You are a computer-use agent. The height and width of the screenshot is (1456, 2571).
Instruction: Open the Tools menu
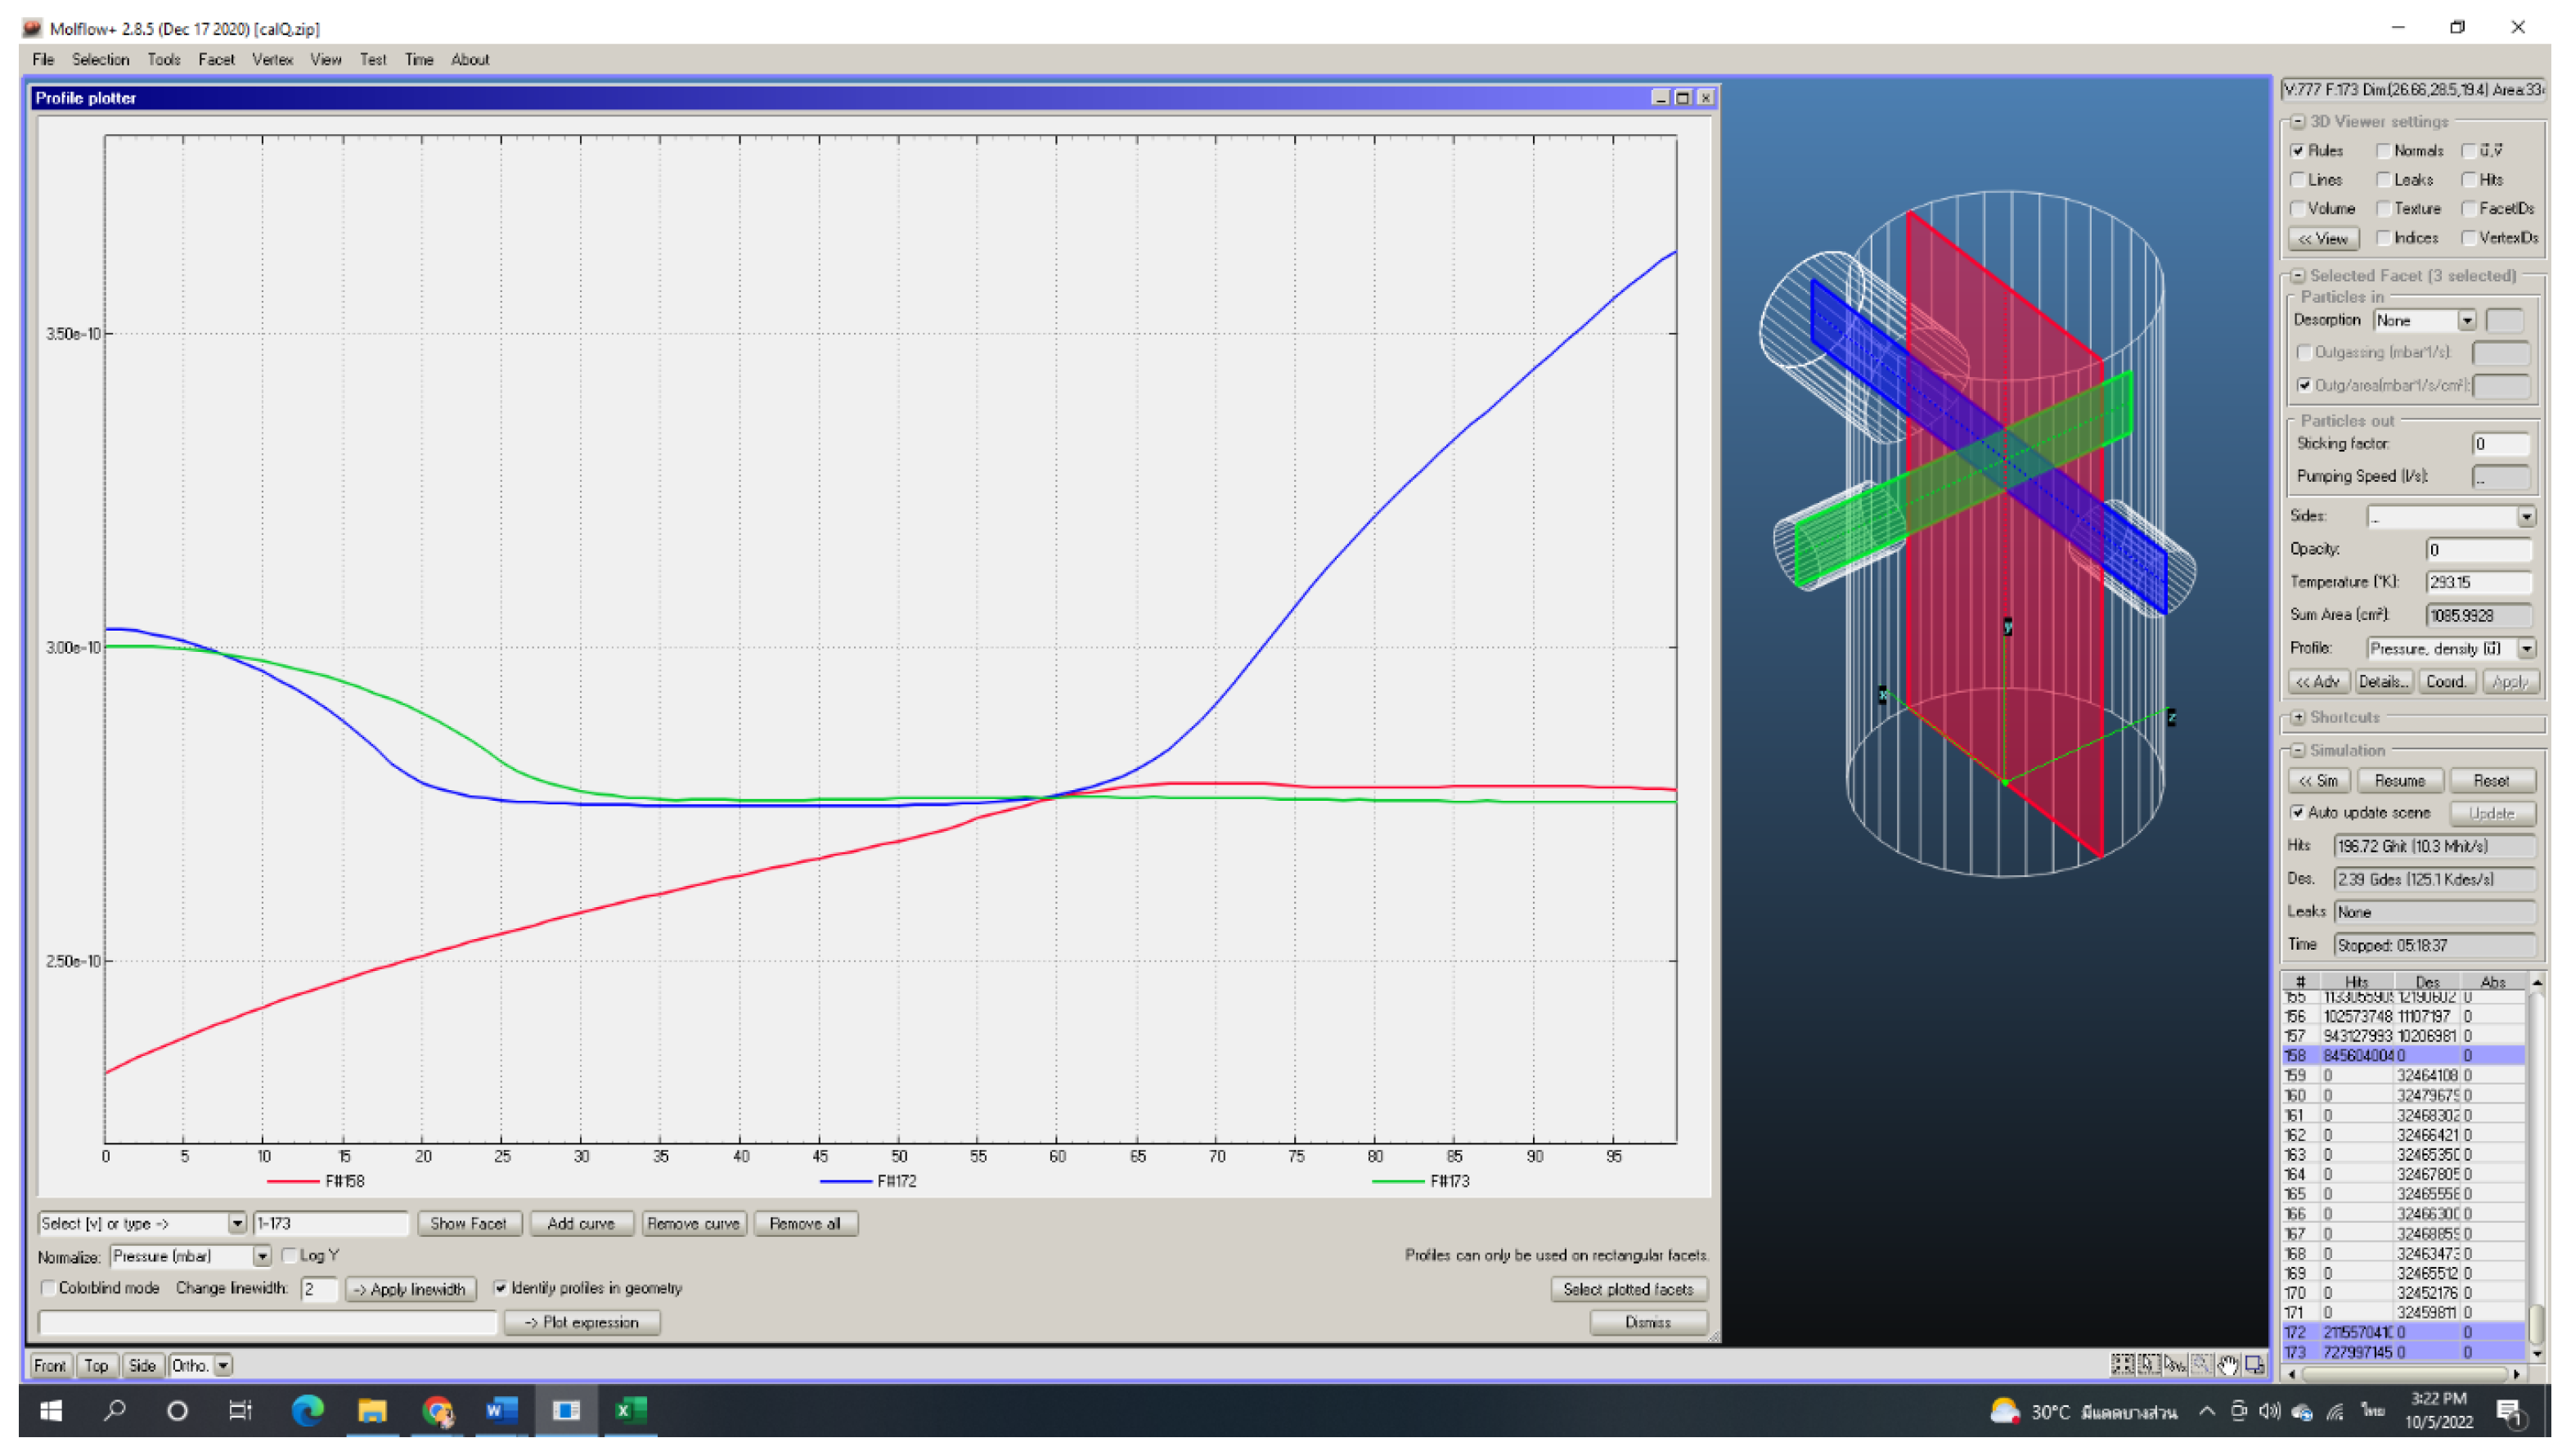tap(164, 60)
